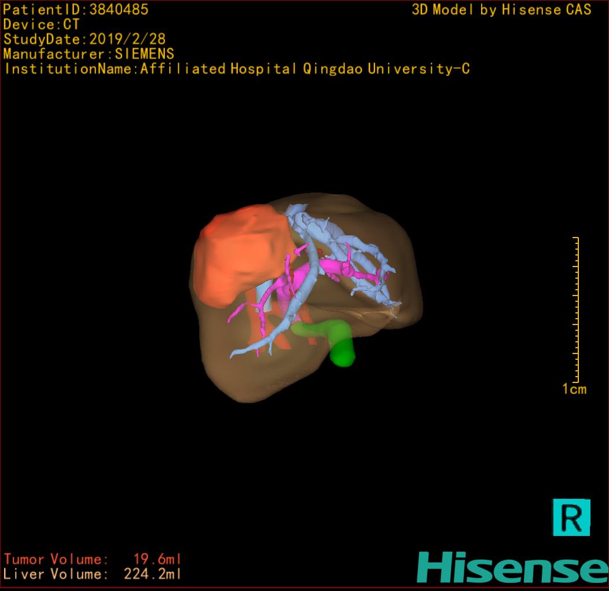
Task: Click the Device:CT label
Action: (x=41, y=24)
